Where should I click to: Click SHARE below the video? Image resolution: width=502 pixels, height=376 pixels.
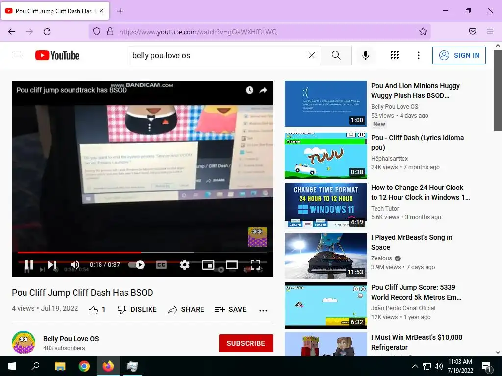pyautogui.click(x=186, y=309)
